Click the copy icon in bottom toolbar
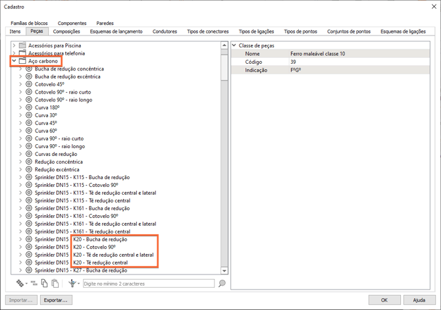The height and width of the screenshot is (310, 441). pyautogui.click(x=45, y=284)
